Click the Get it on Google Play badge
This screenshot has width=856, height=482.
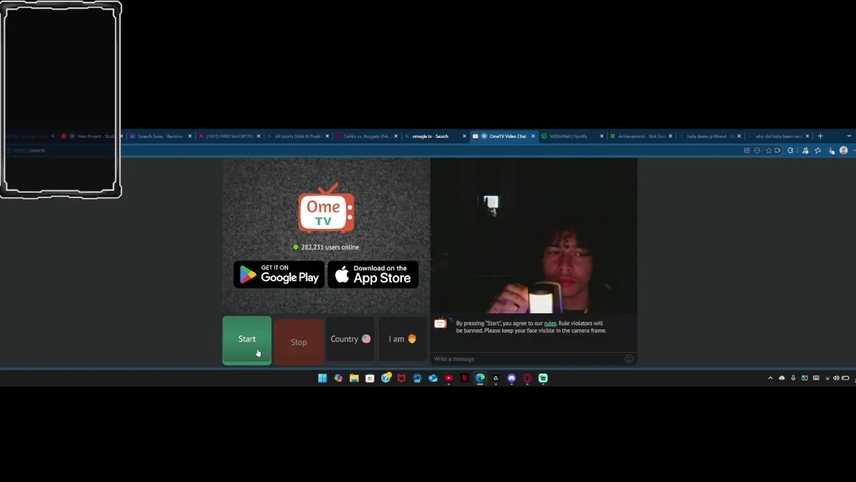[279, 274]
